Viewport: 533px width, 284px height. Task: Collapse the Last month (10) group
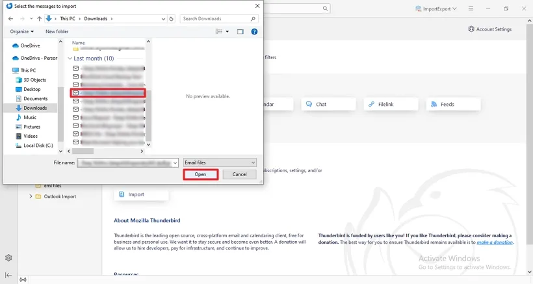pyautogui.click(x=70, y=58)
